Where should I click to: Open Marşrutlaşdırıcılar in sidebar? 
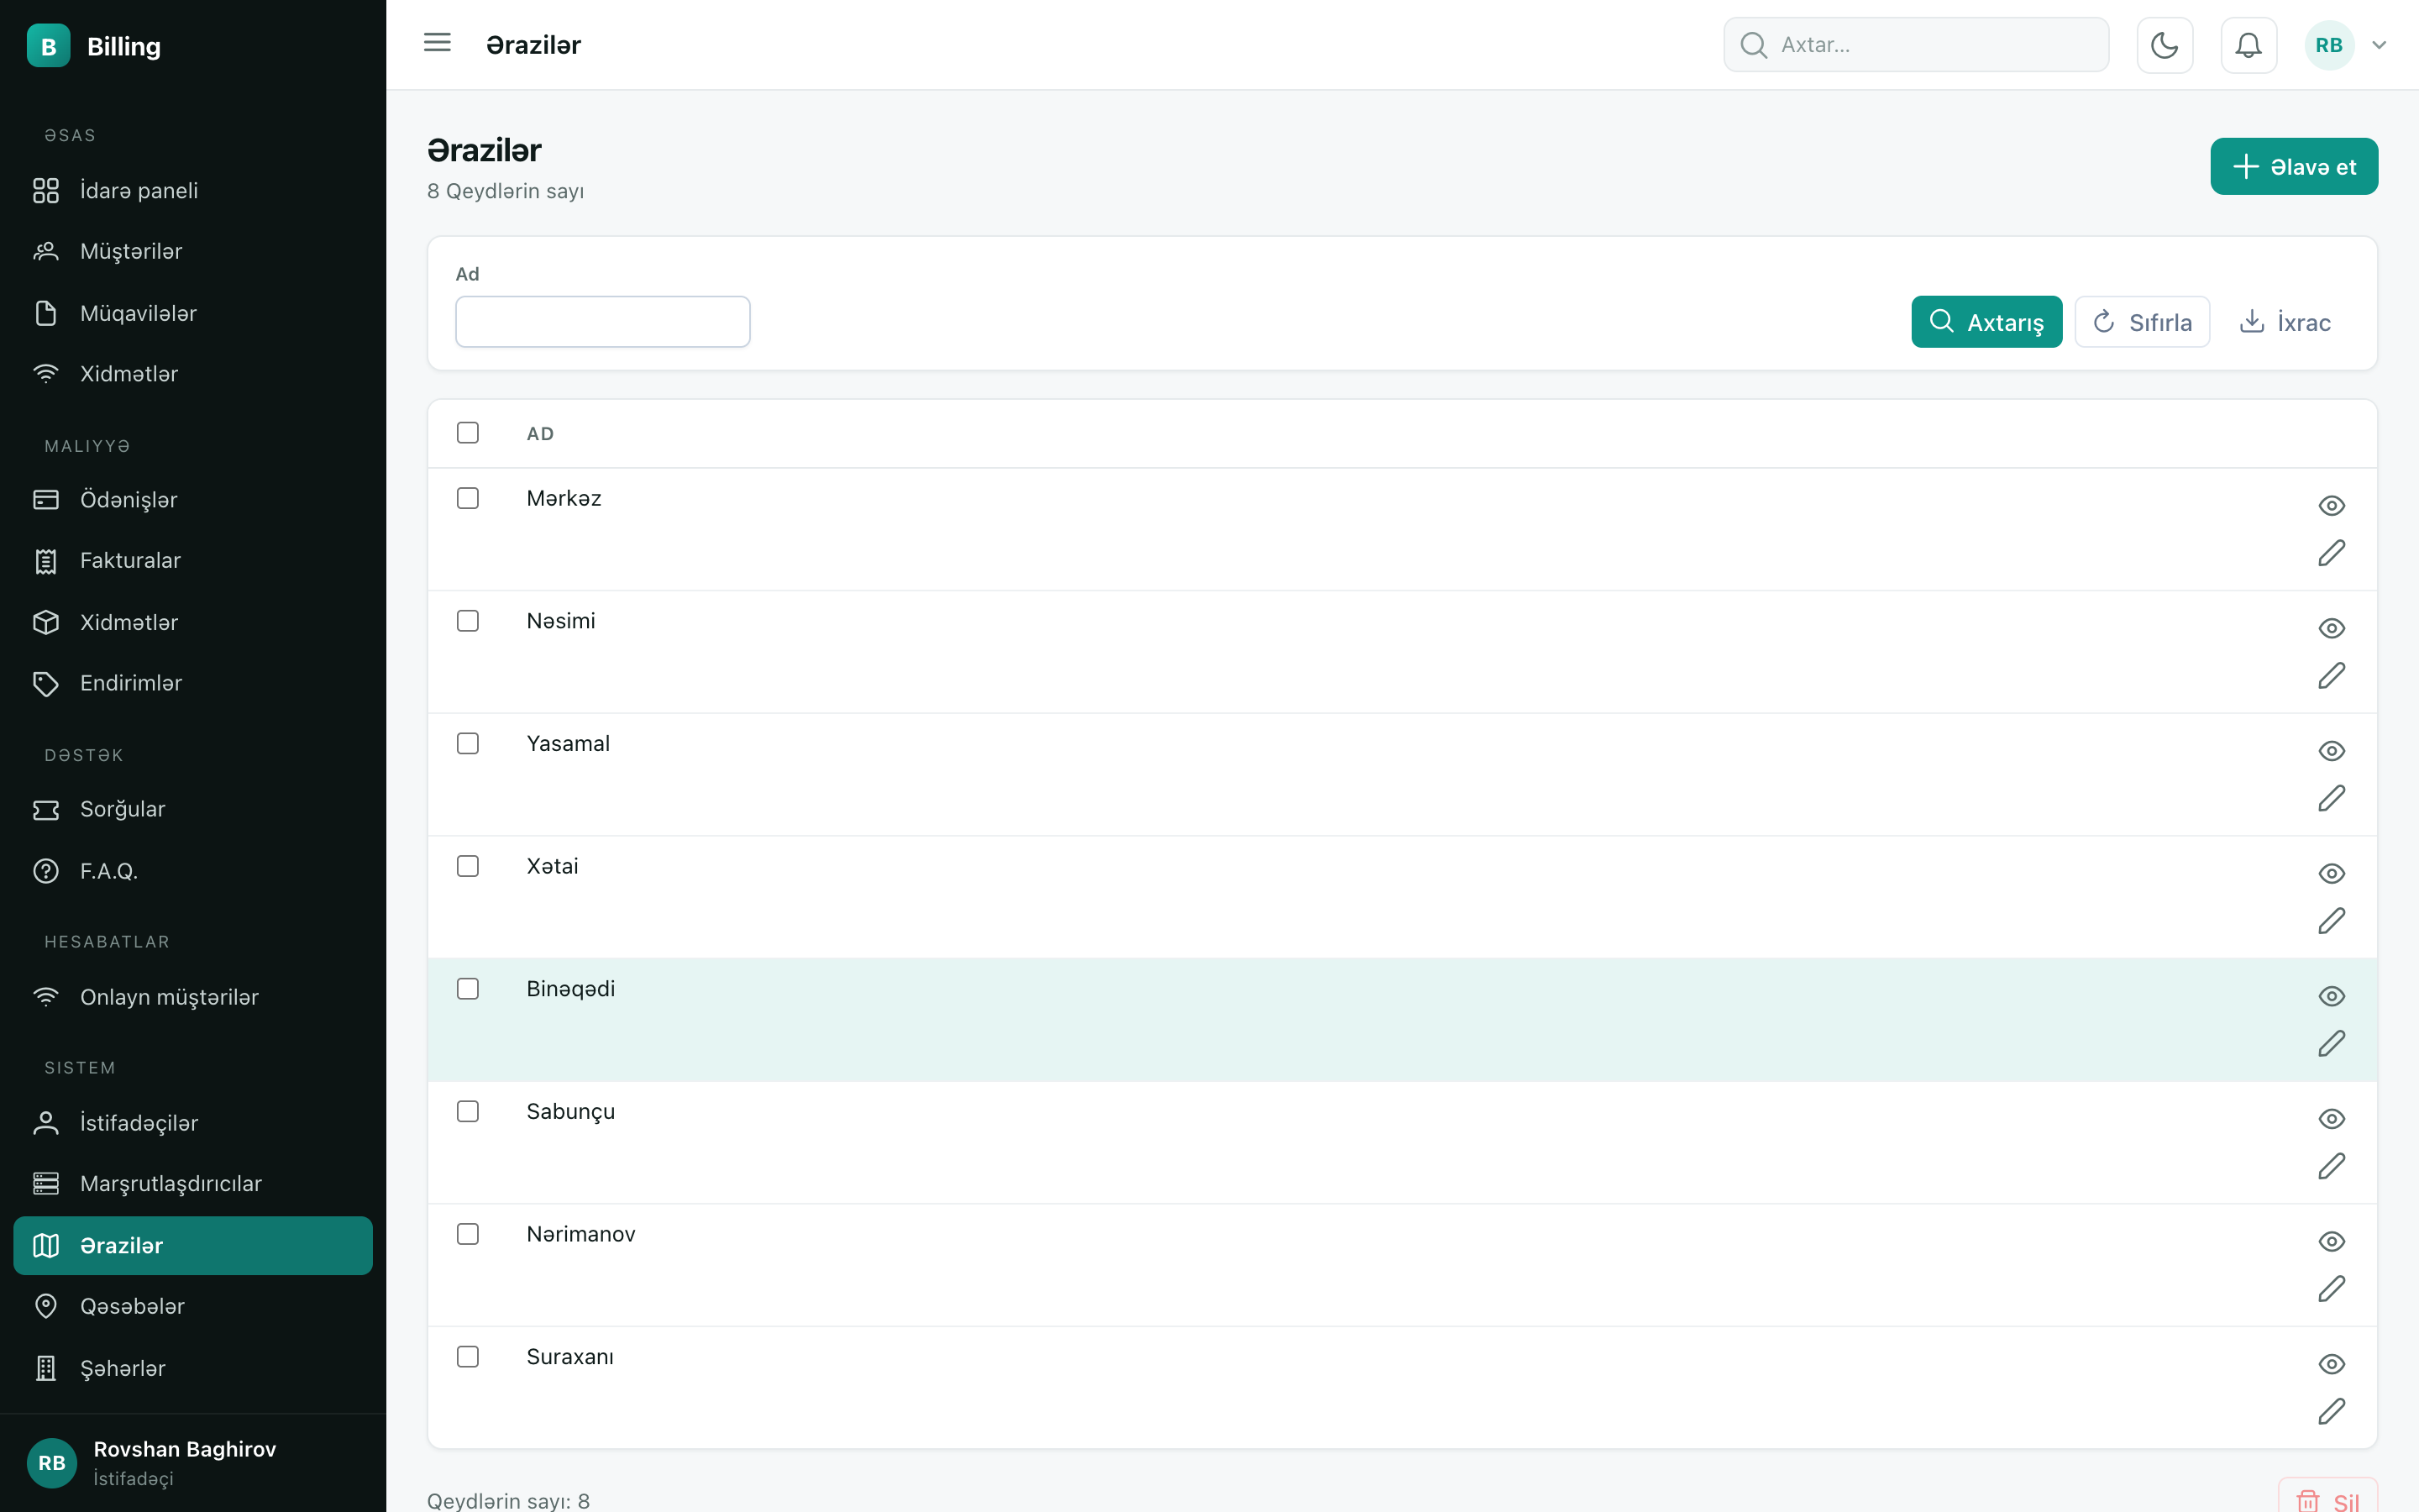coord(193,1184)
